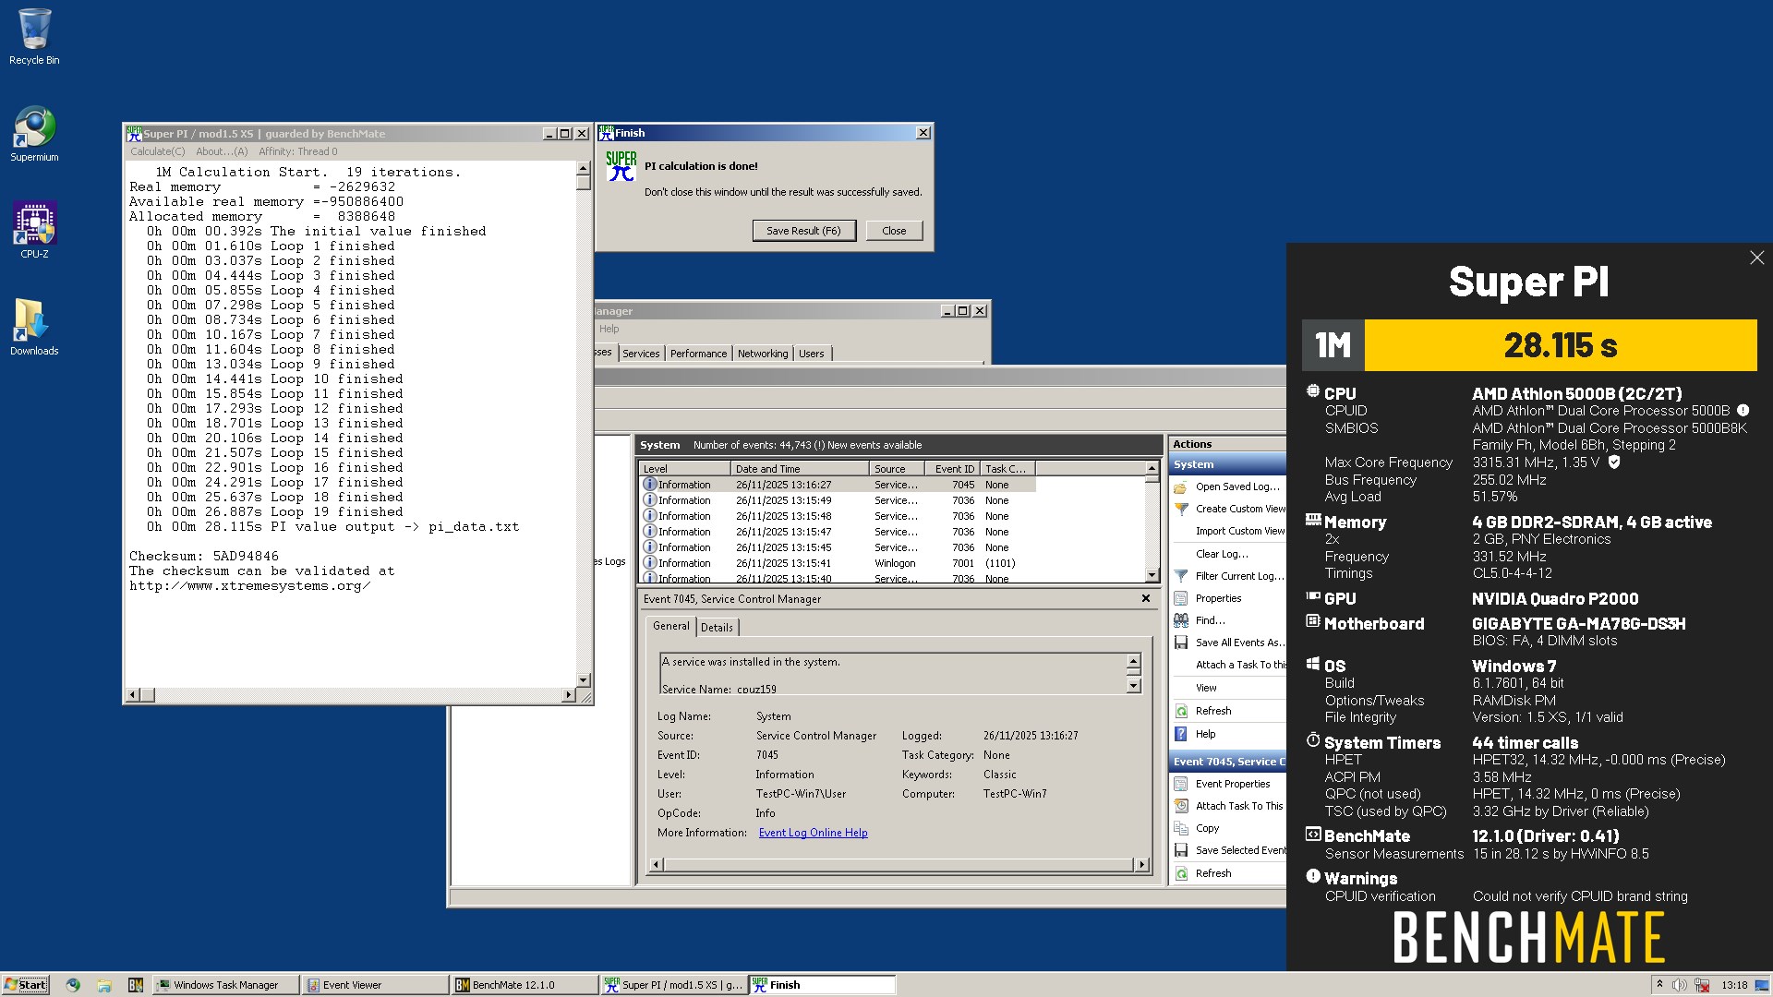Switch to the Details tab of event
This screenshot has height=997, width=1773.
click(717, 627)
